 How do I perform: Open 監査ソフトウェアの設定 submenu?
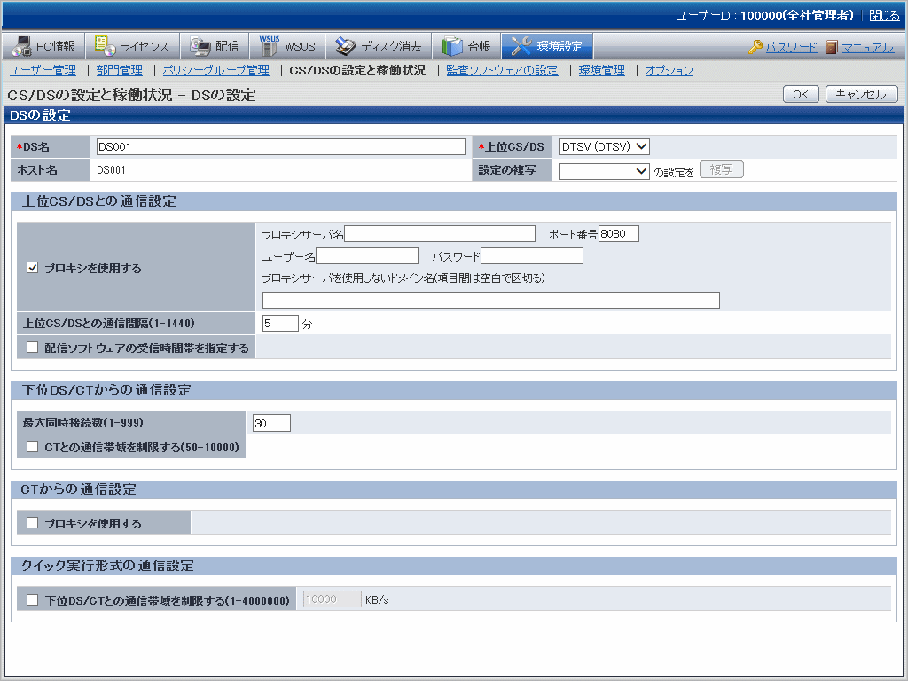[502, 70]
